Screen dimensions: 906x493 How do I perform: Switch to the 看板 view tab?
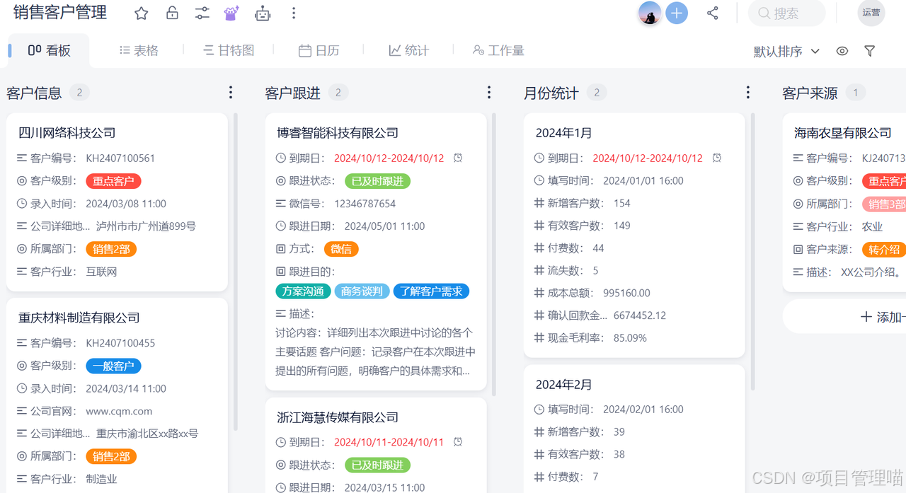coord(49,50)
